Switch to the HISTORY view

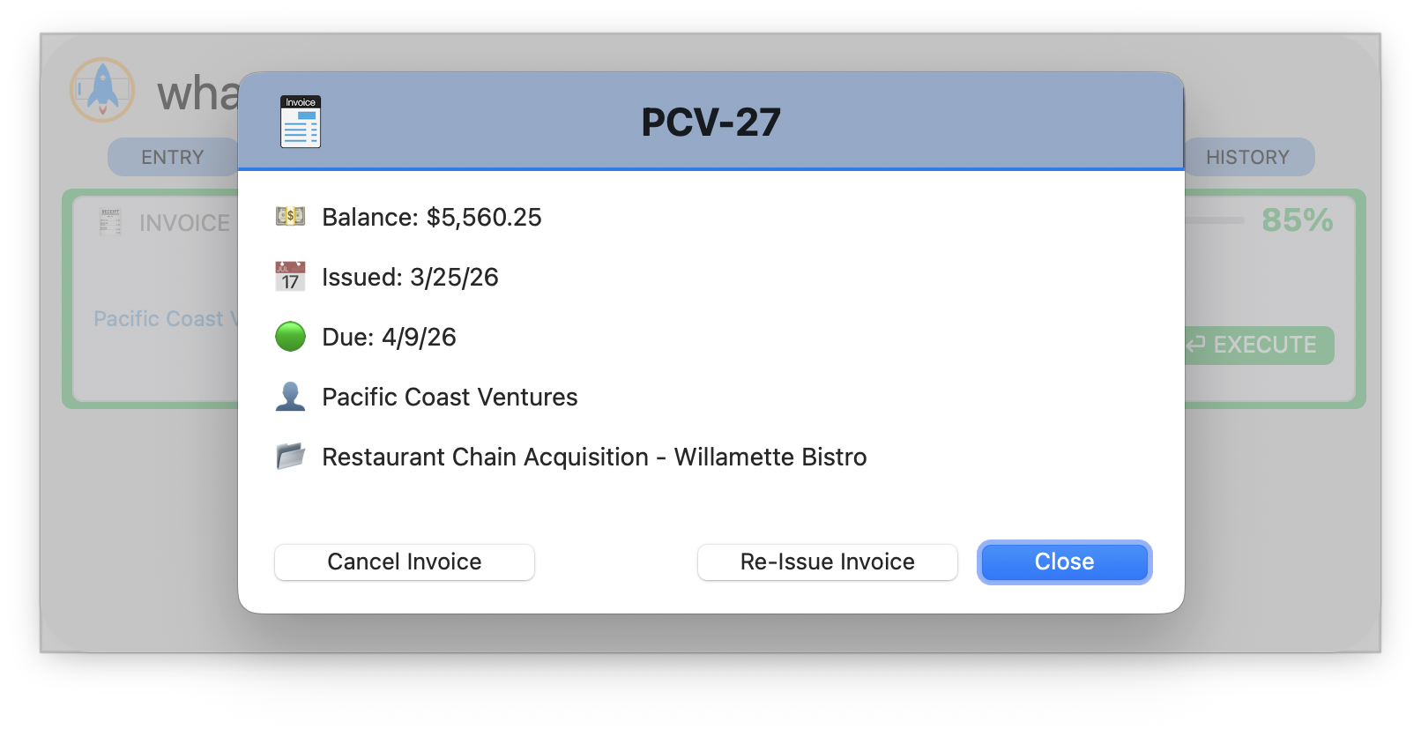1247,156
